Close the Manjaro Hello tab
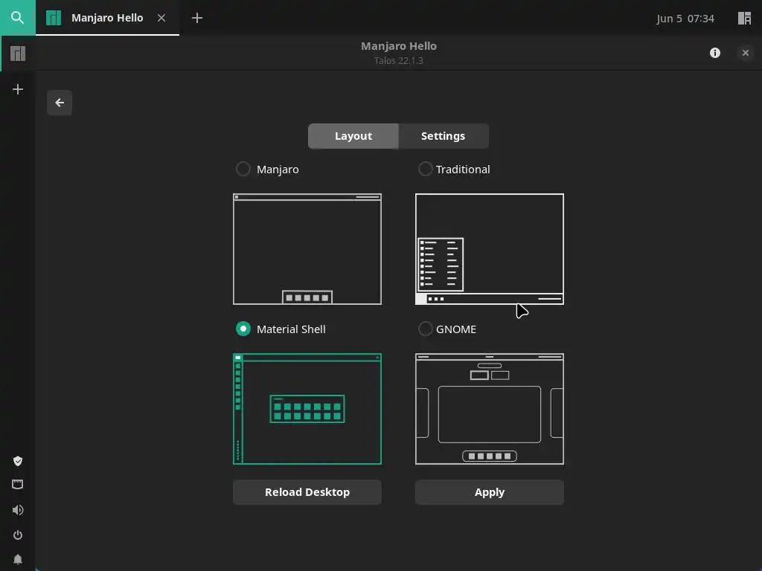Viewport: 762px width, 571px height. (x=161, y=18)
